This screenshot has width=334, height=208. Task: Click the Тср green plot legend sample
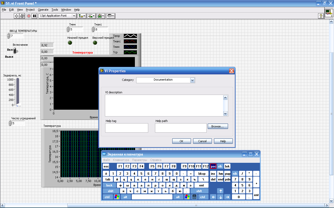tap(130, 52)
